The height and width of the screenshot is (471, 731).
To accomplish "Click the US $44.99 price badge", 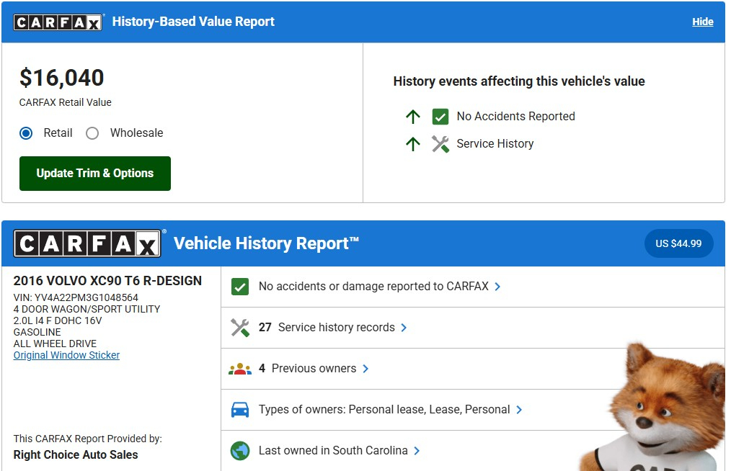I will click(678, 243).
